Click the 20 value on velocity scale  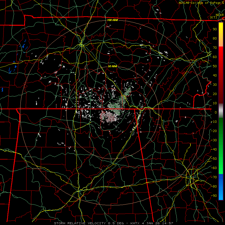215,94
